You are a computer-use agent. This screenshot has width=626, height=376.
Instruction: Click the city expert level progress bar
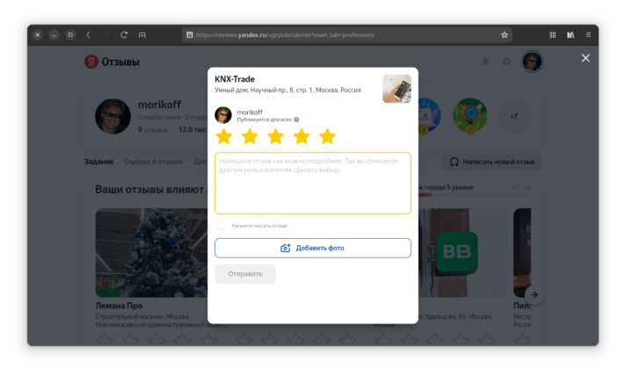point(473,194)
